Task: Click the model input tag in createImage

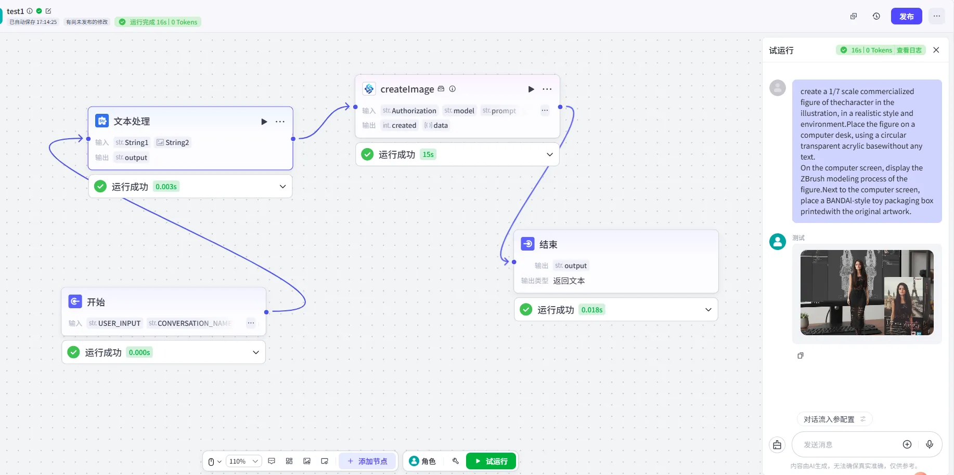Action: 459,111
